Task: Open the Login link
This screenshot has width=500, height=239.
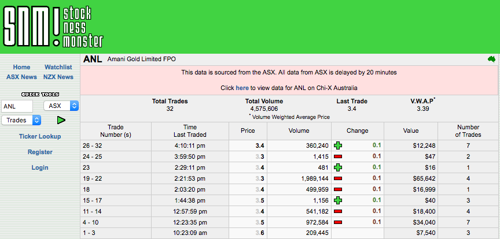Action: [40, 167]
